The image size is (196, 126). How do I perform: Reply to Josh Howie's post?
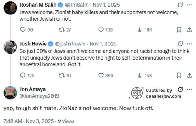(23, 75)
